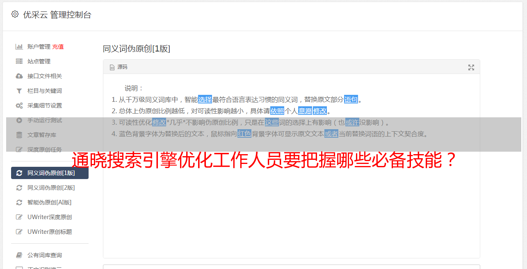Click highlighted word 依照 in text
The width and height of the screenshot is (527, 269).
click(277, 111)
